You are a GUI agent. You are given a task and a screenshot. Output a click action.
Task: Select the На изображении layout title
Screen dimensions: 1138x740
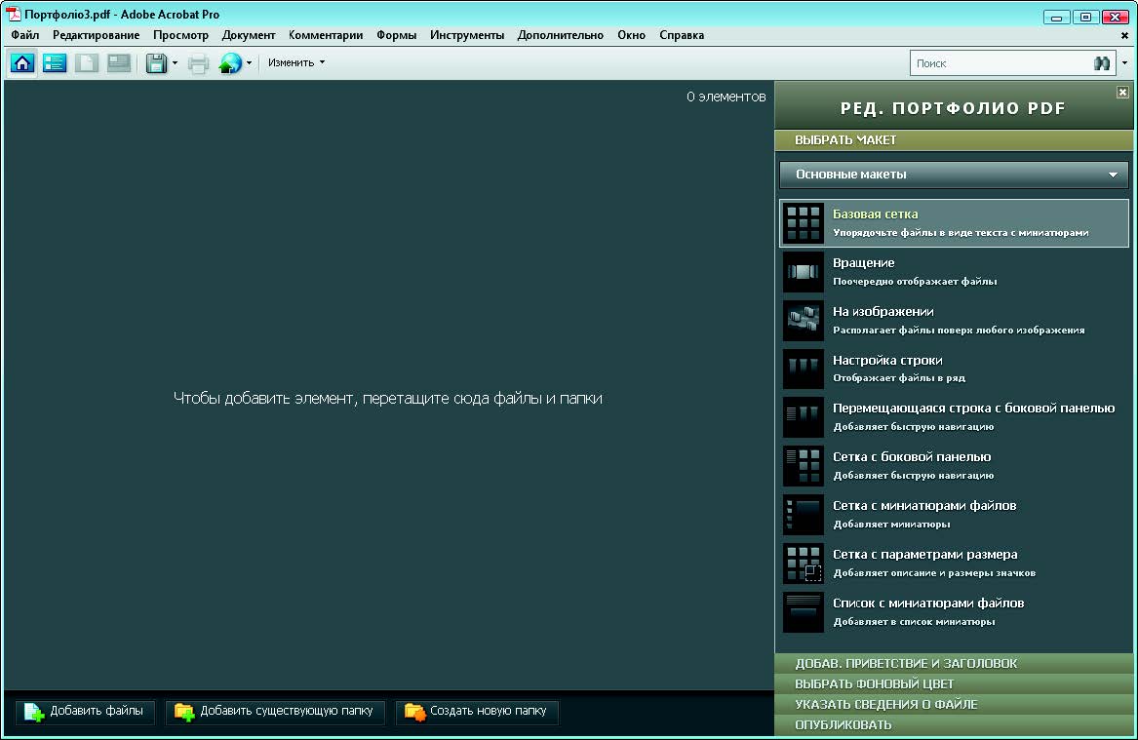883,311
